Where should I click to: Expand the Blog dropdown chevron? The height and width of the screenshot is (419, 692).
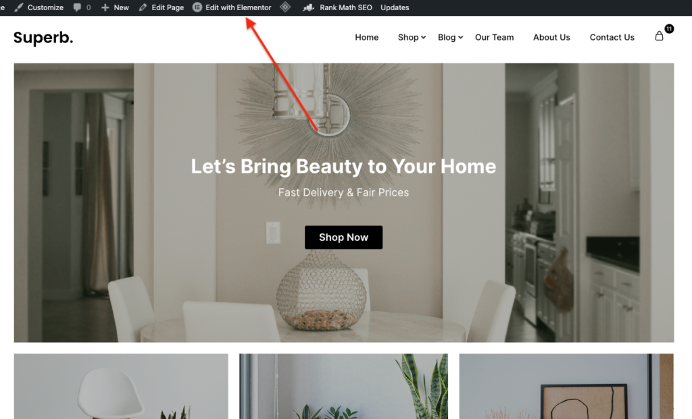(x=460, y=38)
